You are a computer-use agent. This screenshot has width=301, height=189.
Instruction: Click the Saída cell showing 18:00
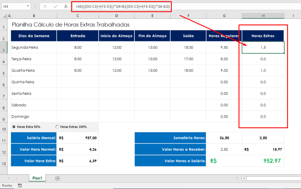point(188,70)
